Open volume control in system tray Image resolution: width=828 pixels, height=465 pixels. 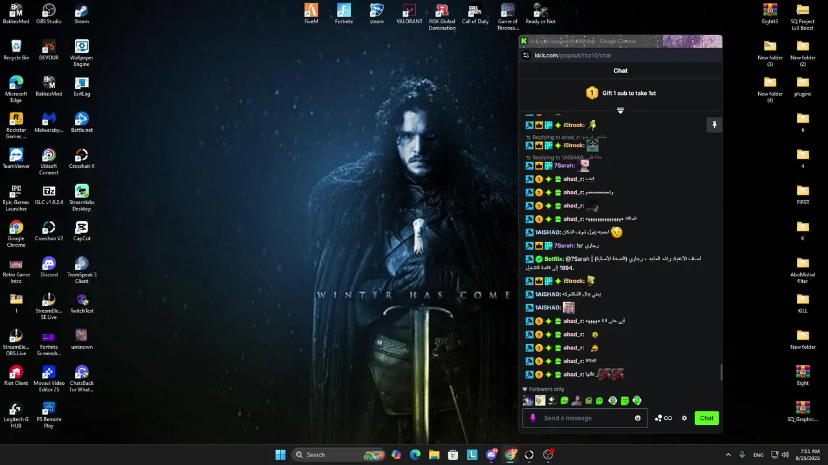tap(785, 455)
